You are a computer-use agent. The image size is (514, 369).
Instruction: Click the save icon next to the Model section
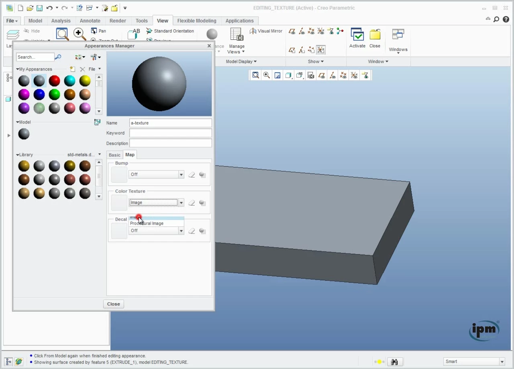coord(97,122)
